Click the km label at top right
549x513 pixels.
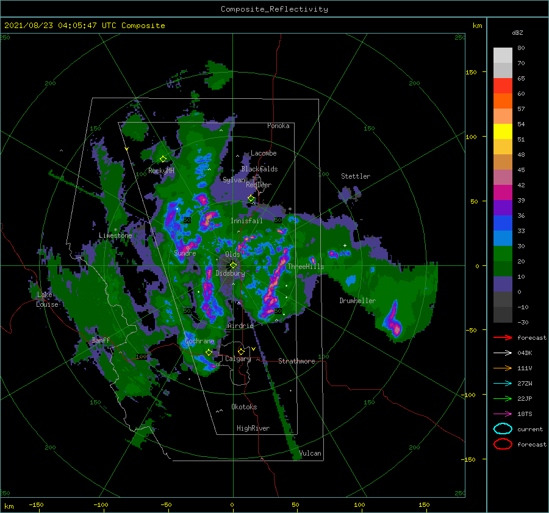[x=477, y=26]
